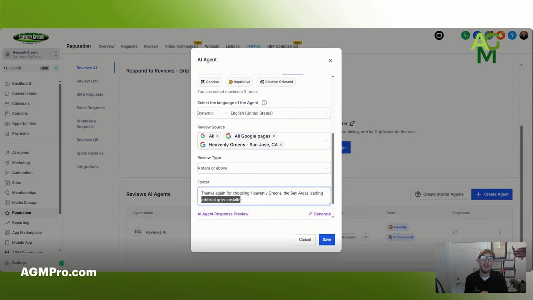Select Email Requests in settings menu
Viewport: 533px width, 300px height.
pos(90,108)
